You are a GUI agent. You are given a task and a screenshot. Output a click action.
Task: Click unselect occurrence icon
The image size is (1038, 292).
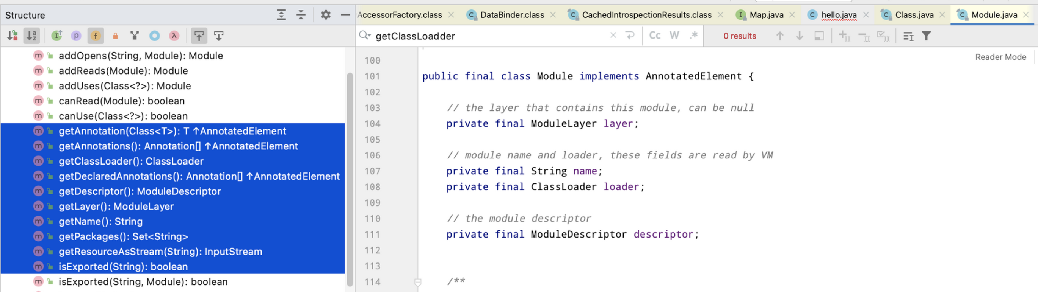[864, 36]
